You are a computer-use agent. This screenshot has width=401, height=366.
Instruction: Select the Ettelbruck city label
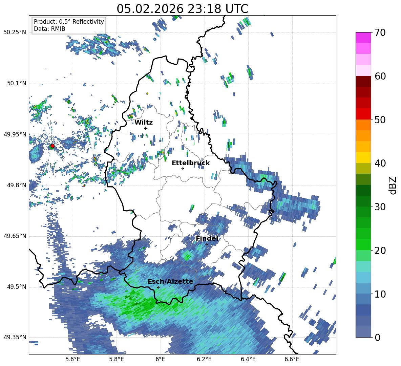[191, 163]
